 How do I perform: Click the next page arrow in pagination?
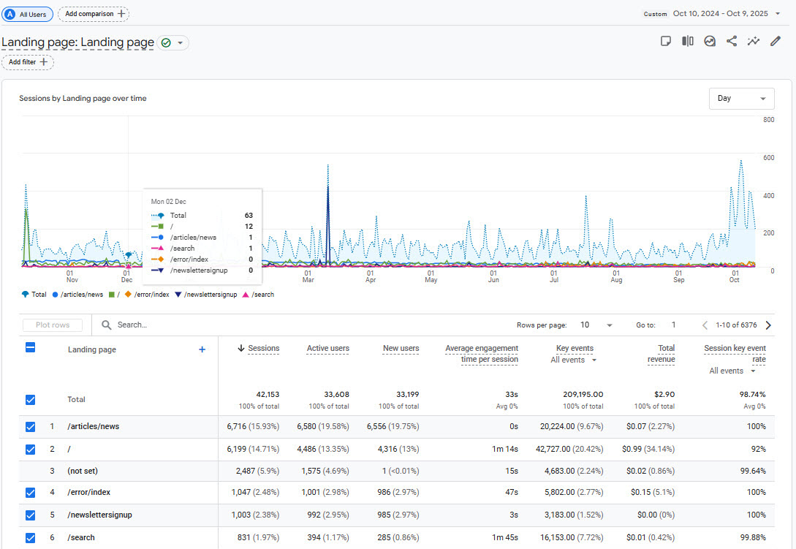767,325
